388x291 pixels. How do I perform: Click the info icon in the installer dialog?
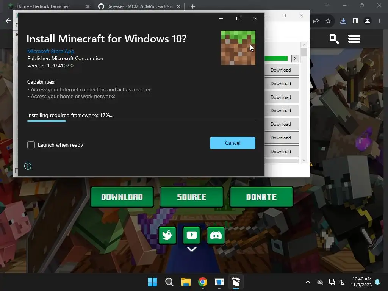28,166
